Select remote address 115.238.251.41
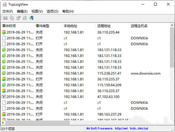 (109, 73)
